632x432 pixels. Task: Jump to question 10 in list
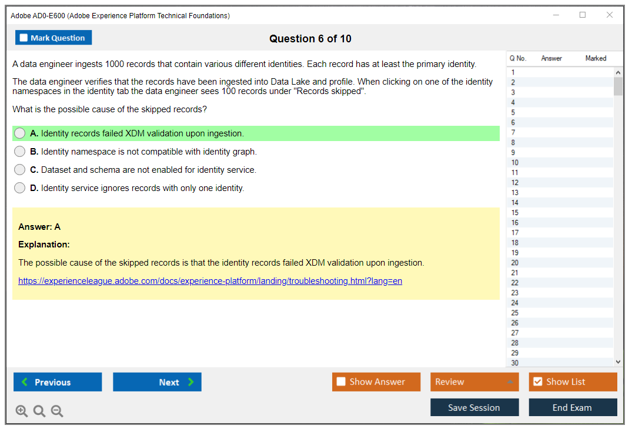[515, 163]
